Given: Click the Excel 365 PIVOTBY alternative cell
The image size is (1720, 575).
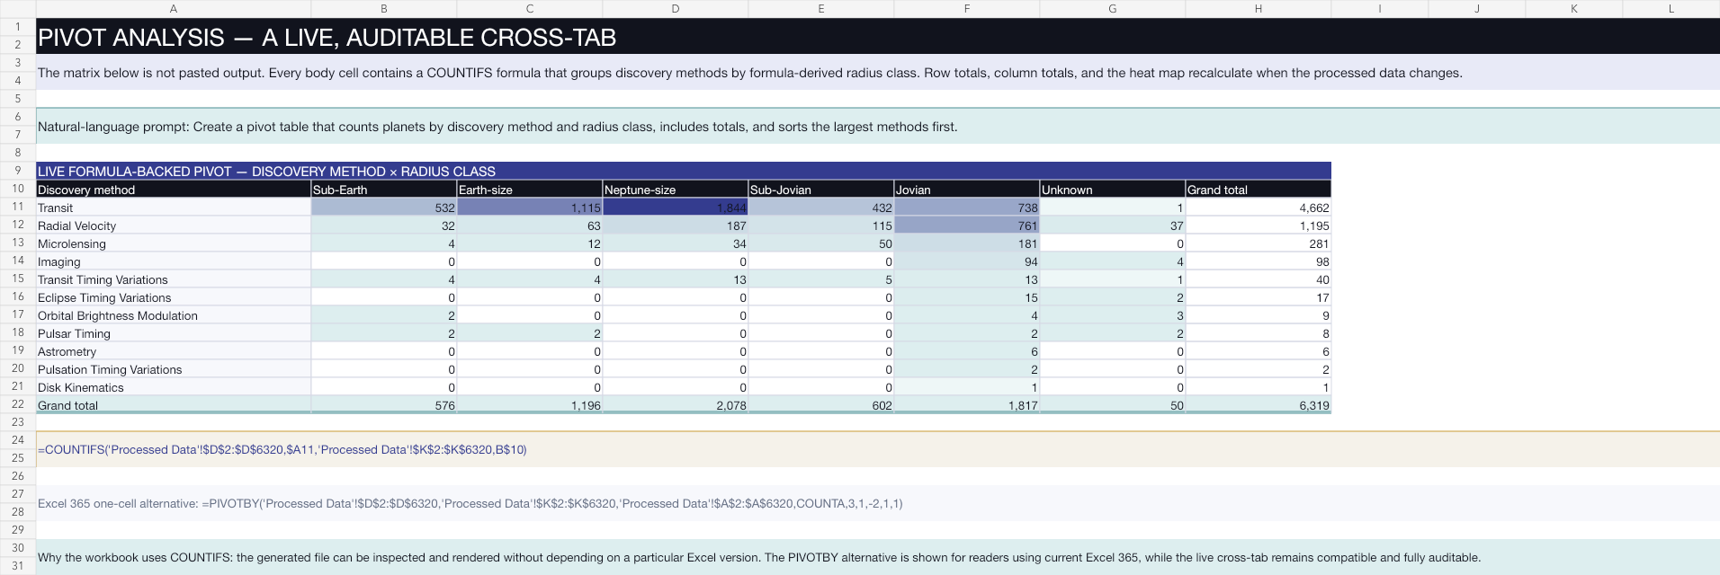Looking at the screenshot, I should [877, 503].
